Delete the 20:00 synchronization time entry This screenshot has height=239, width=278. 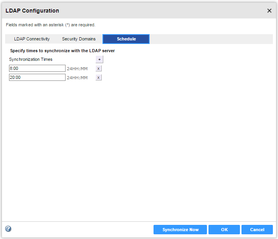pos(98,77)
